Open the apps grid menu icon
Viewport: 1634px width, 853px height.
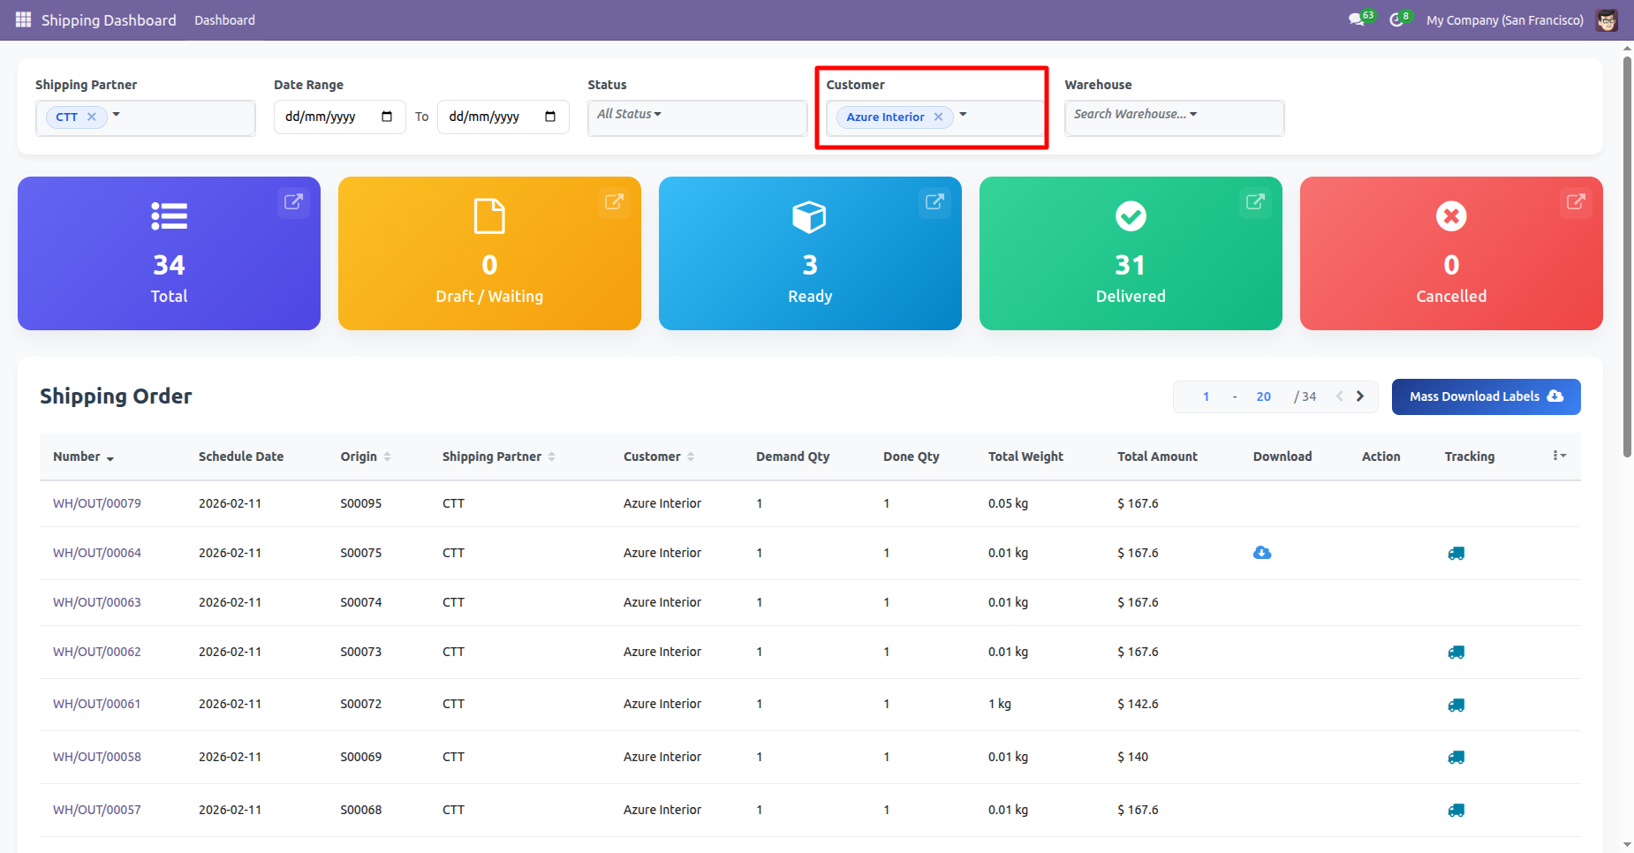click(23, 19)
